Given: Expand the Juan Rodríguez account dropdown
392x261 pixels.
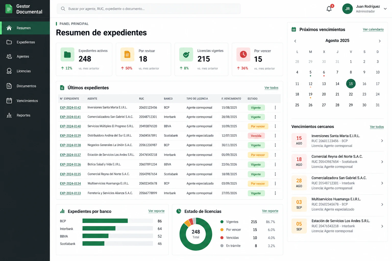Looking at the screenshot, I should point(385,9).
